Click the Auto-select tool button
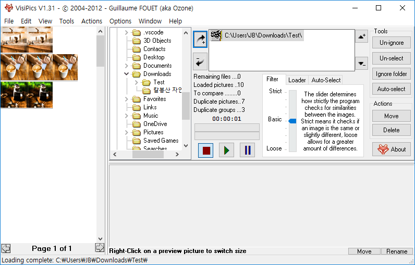Image resolution: width=415 pixels, height=265 pixels. point(392,89)
